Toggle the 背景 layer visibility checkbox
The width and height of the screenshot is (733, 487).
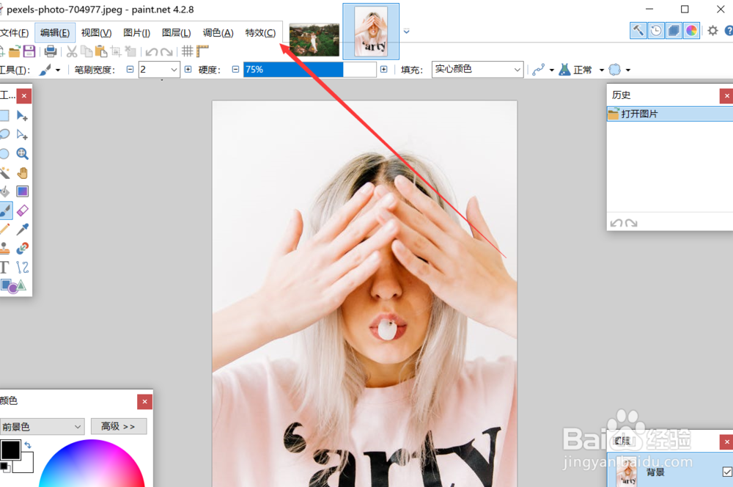(727, 472)
